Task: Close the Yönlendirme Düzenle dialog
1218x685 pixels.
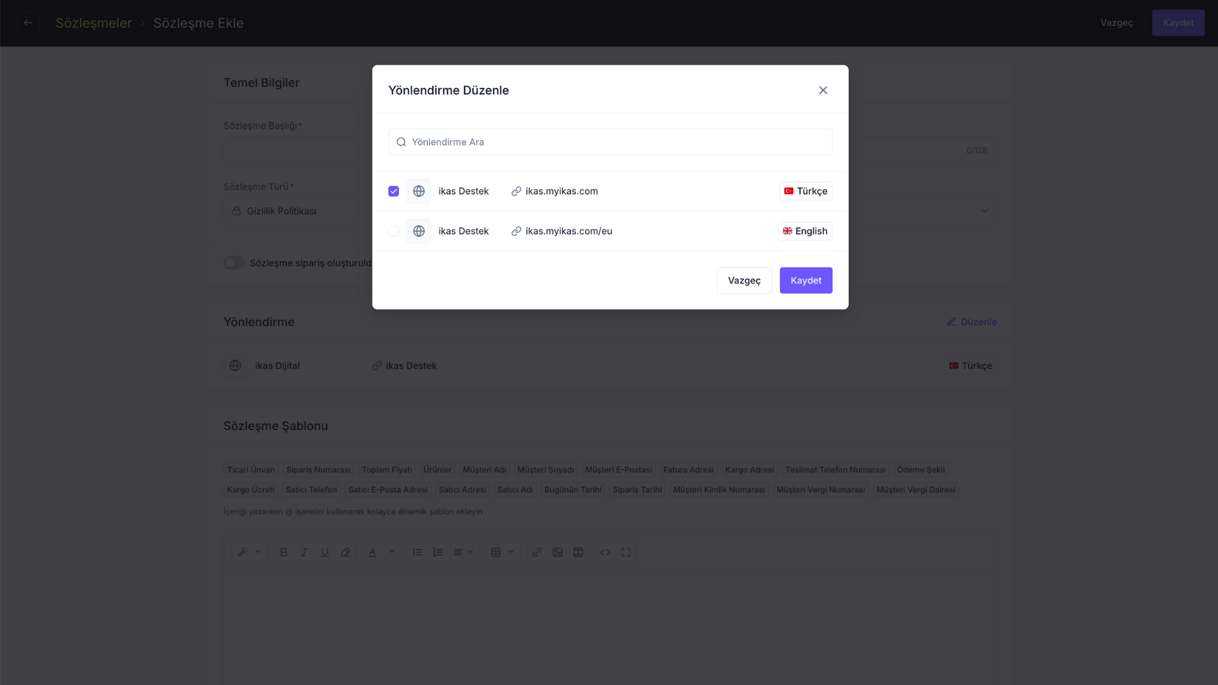Action: click(823, 90)
